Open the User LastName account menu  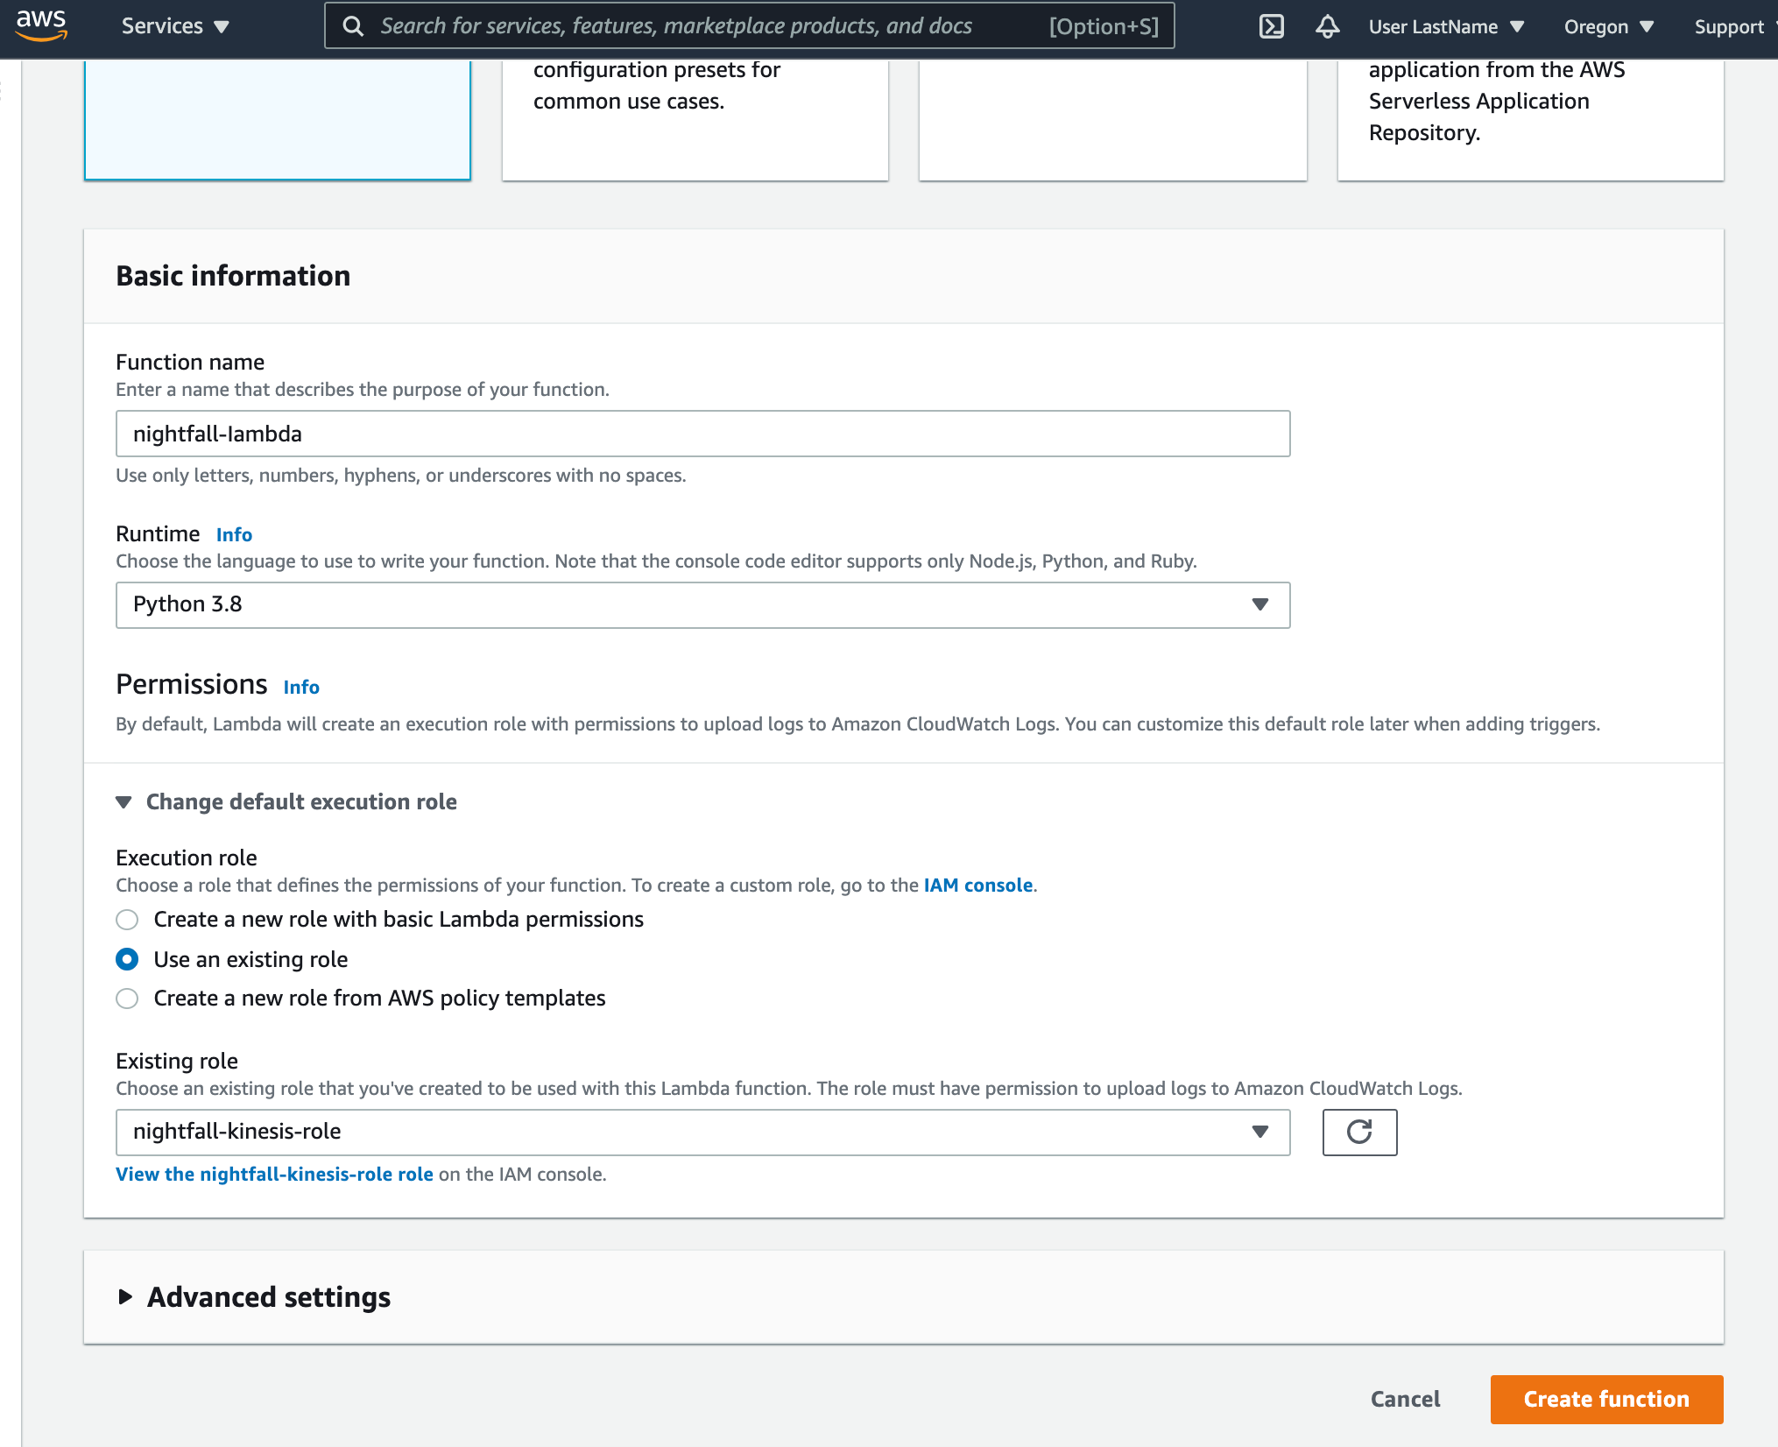tap(1445, 26)
